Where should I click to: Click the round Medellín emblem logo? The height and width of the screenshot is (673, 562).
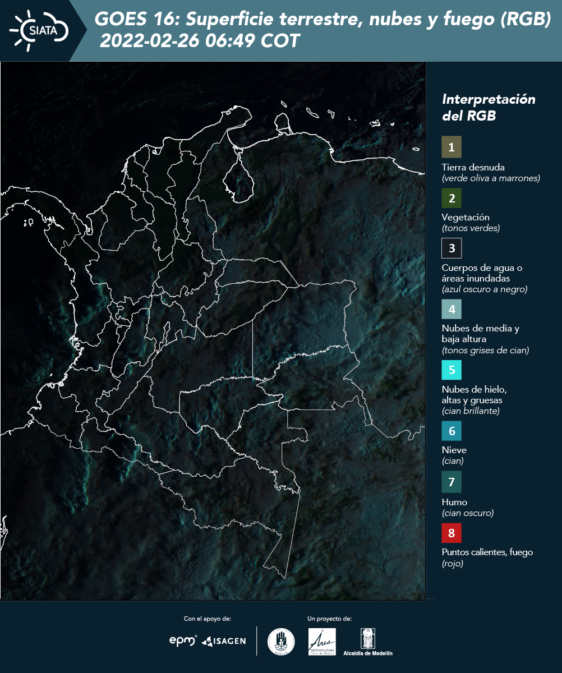point(281,642)
